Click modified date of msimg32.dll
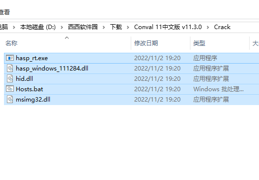Screen dimensions: 259x180 [157, 100]
